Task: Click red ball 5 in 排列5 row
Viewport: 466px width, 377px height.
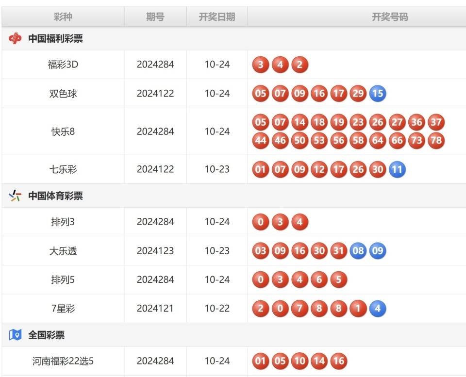Action: 338,279
